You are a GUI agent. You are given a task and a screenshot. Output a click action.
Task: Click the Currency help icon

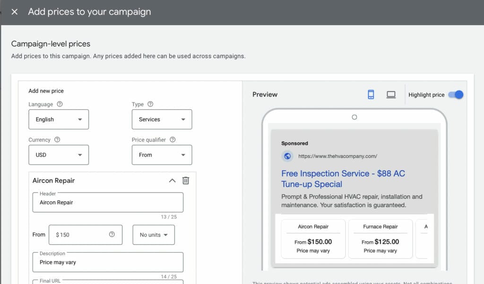(x=57, y=140)
